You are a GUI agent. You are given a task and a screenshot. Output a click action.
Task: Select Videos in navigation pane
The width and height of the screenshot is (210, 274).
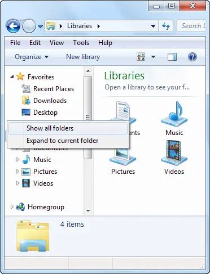tap(43, 183)
